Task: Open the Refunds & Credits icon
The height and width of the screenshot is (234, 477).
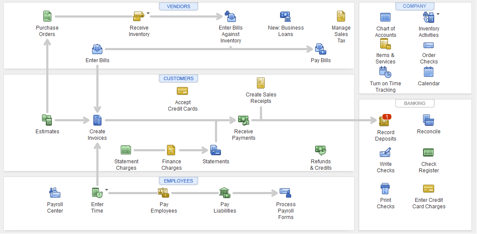Action: click(321, 150)
